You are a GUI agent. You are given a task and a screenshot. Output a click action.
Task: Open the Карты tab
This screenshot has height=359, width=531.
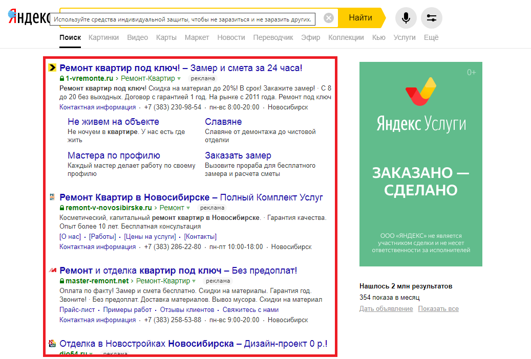166,37
